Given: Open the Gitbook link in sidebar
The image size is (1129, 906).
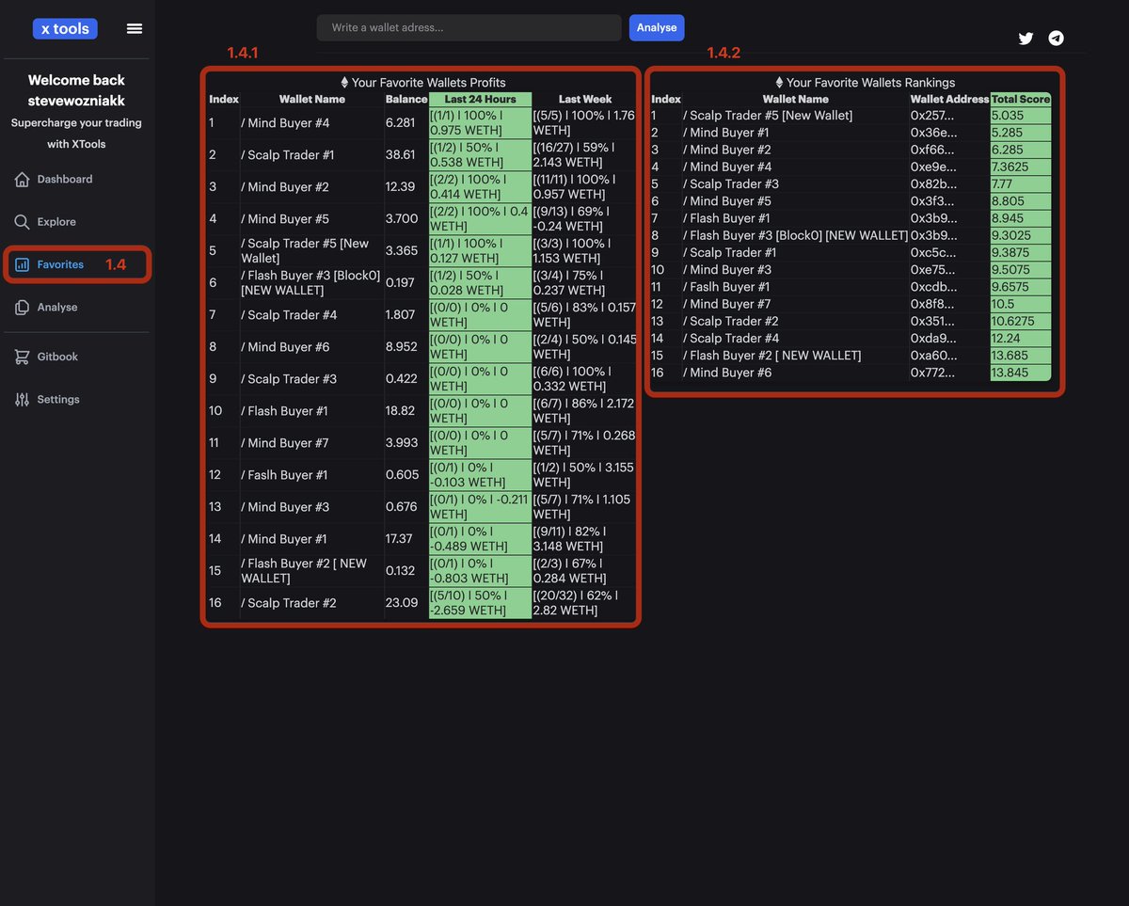Looking at the screenshot, I should coord(57,357).
